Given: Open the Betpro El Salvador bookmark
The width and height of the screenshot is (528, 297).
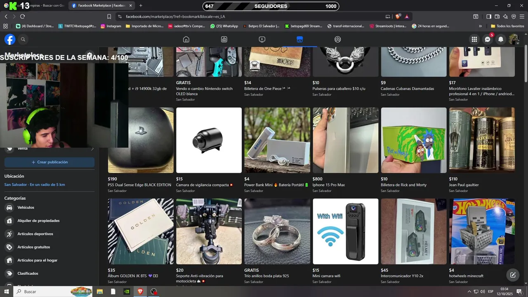Looking at the screenshot, I should point(261,26).
